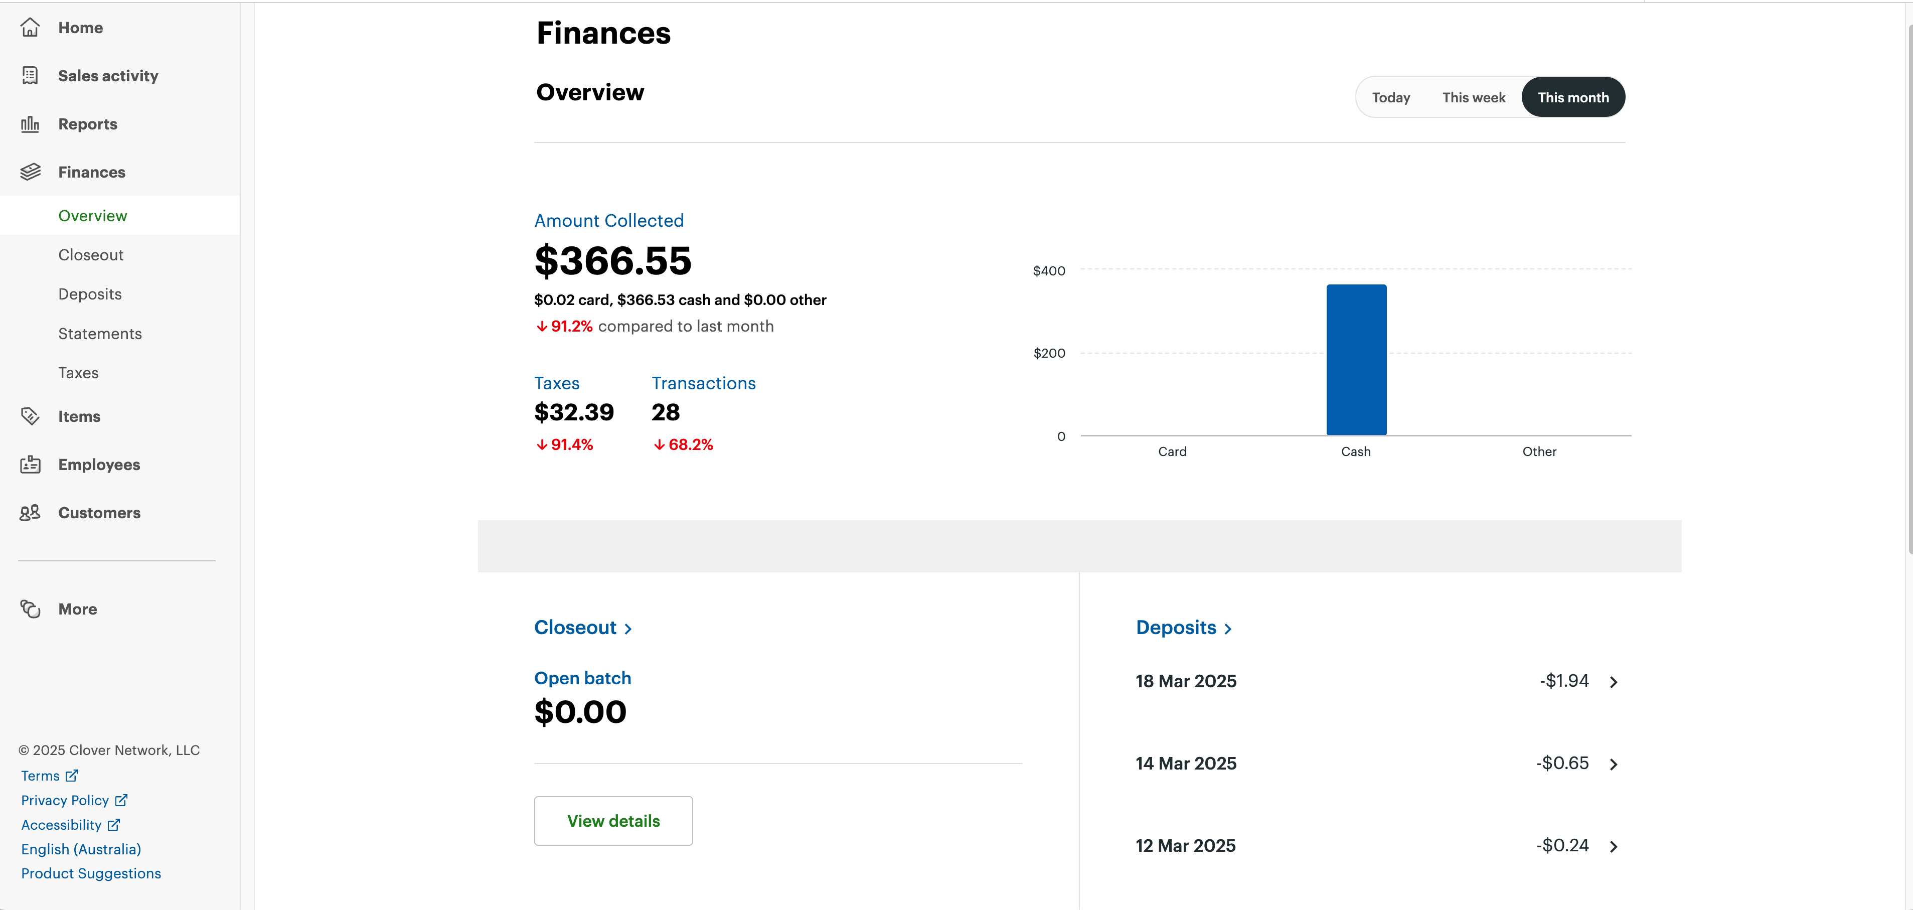
Task: Select the This month period toggle
Action: [x=1573, y=97]
